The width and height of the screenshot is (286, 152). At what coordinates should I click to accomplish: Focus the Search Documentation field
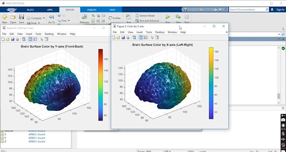point(249,10)
